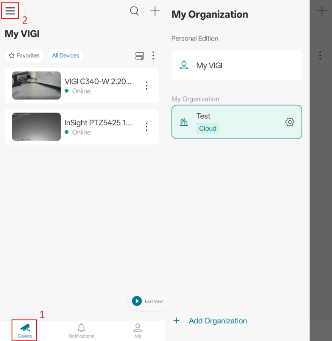This screenshot has height=341, width=332.
Task: Open the hamburger menu above My VIGI
Action: (10, 11)
